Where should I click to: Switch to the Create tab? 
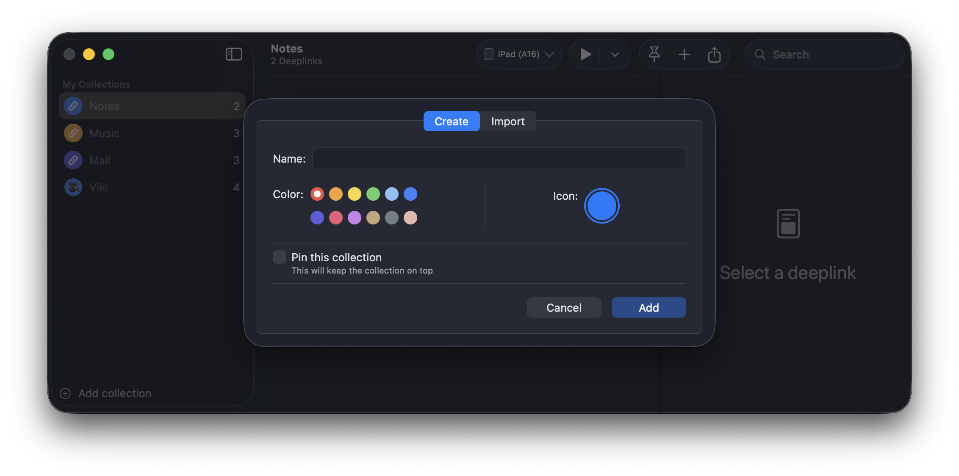tap(452, 122)
